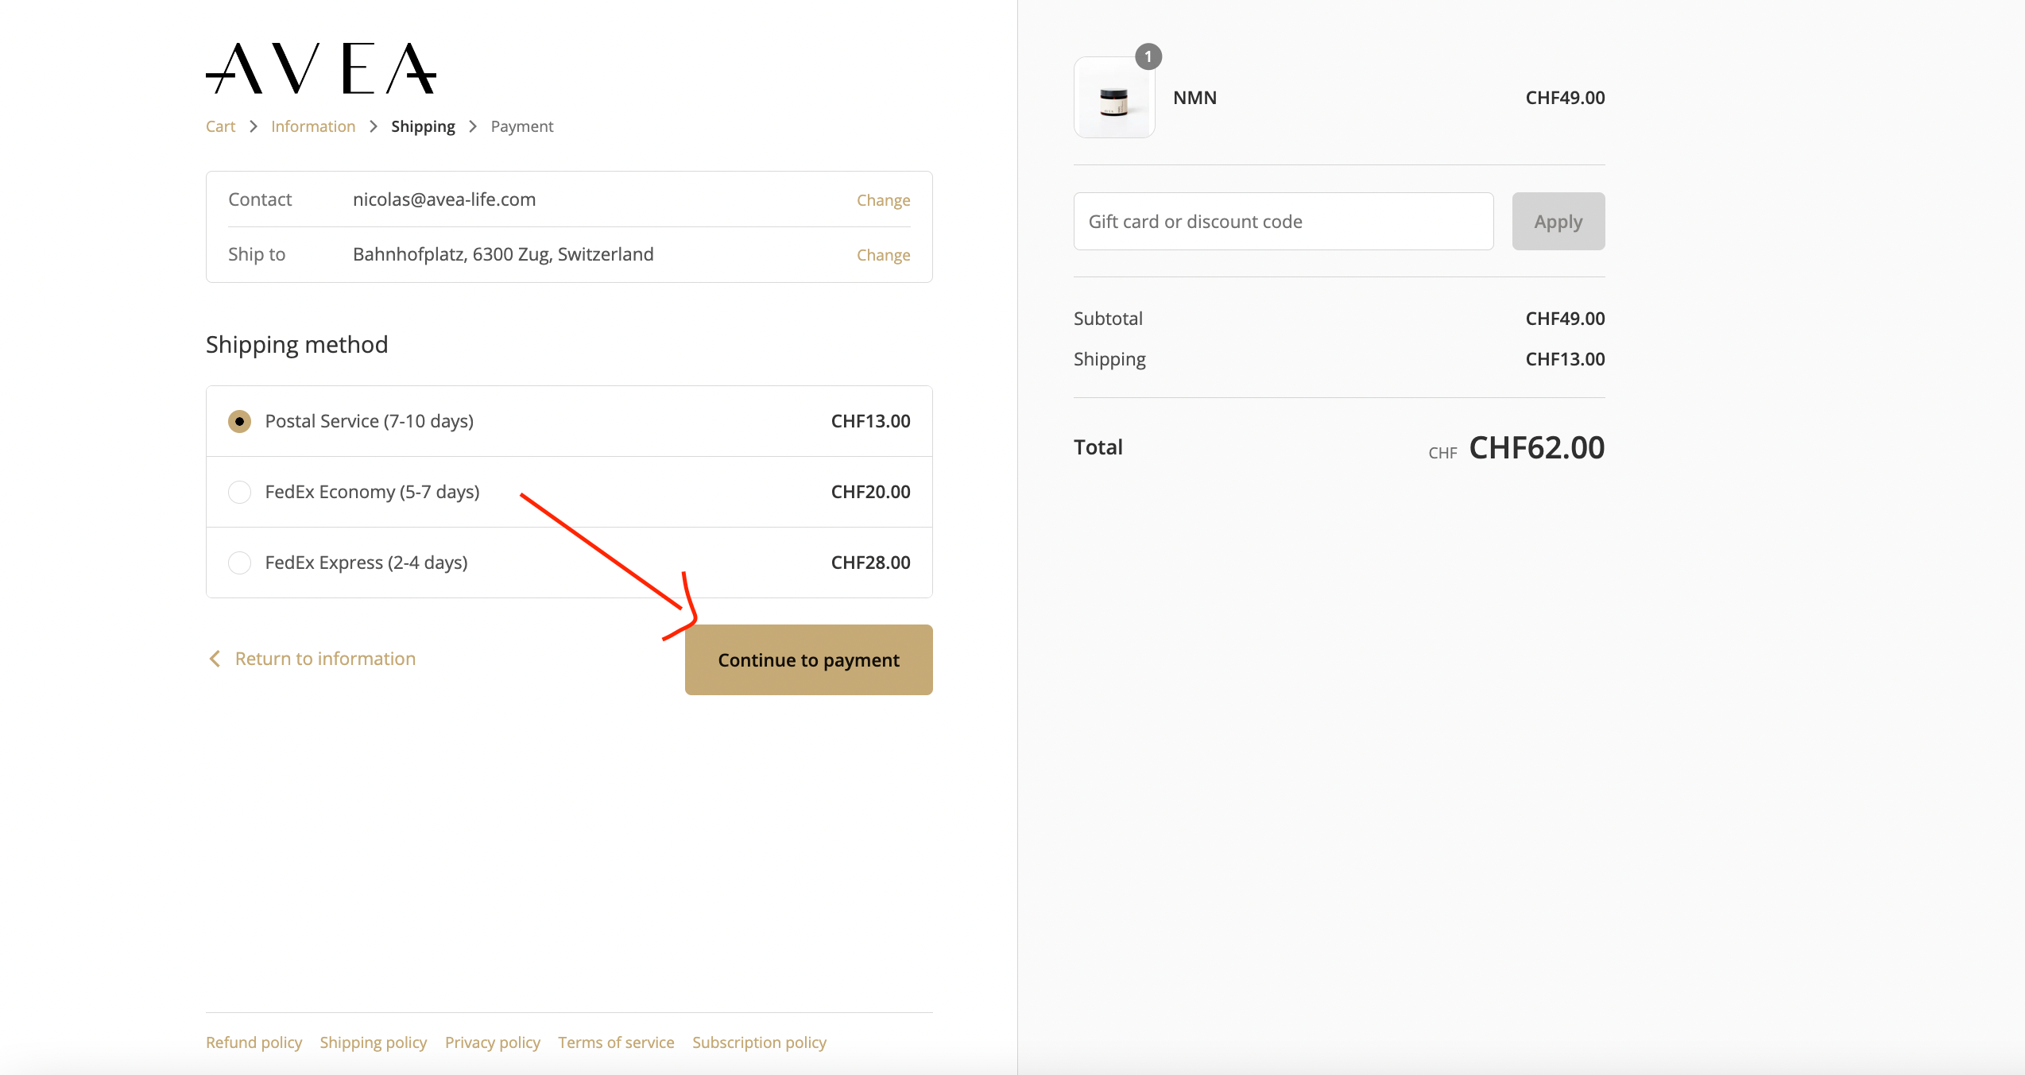Click the back chevron beside Return to information
This screenshot has height=1075, width=2025.
[215, 659]
